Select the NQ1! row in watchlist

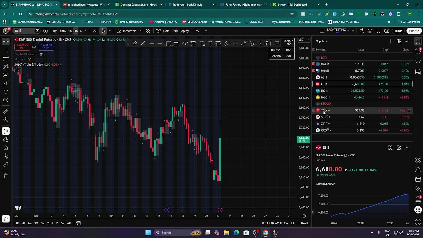pos(362,91)
